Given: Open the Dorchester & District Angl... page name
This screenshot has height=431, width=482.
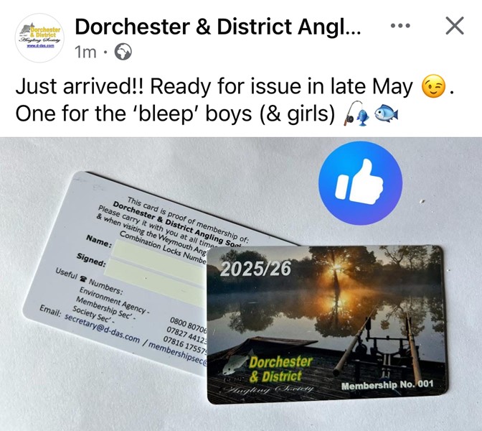Looking at the screenshot, I should point(218,27).
